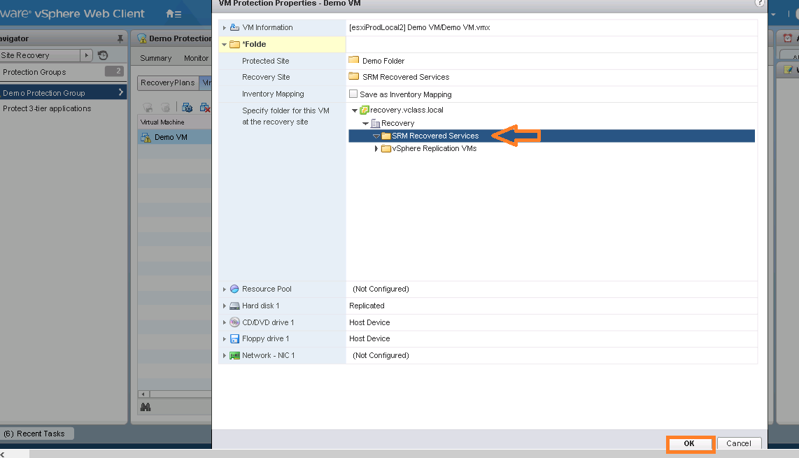This screenshot has height=458, width=799.
Task: Open the navigation history icon beside Site Recovery
Action: [103, 55]
